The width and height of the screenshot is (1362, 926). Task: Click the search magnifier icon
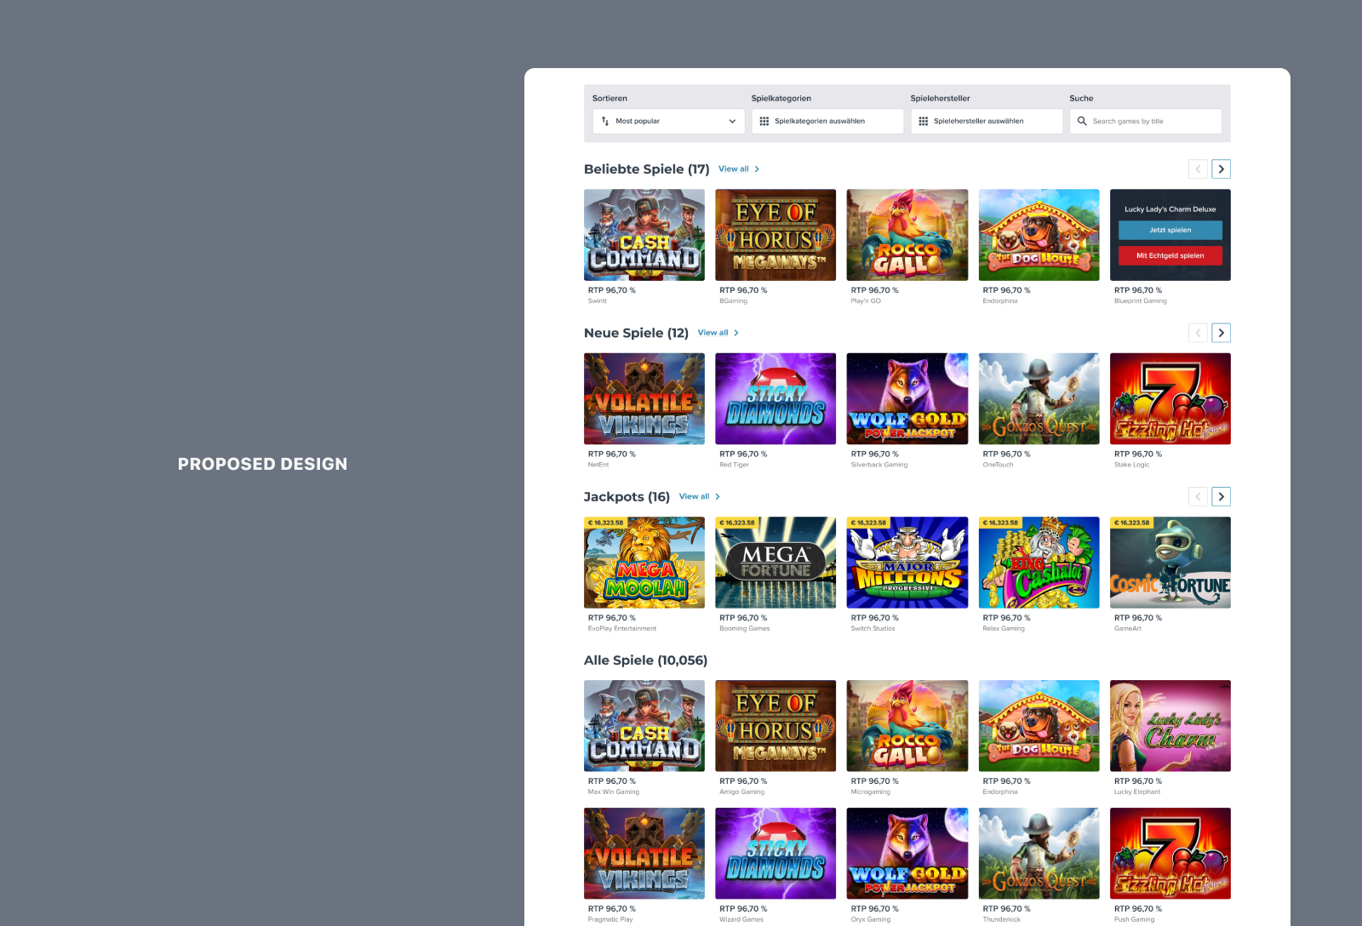1082,121
